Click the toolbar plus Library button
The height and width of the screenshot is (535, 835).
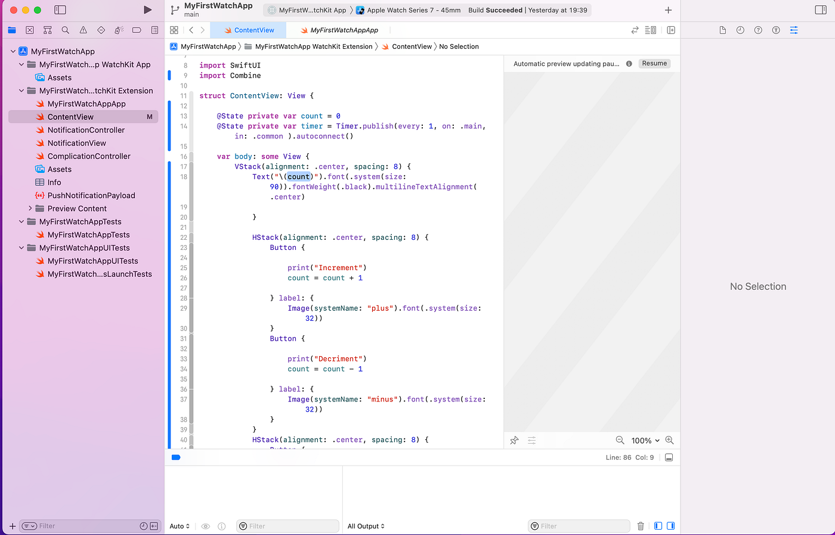pos(669,10)
